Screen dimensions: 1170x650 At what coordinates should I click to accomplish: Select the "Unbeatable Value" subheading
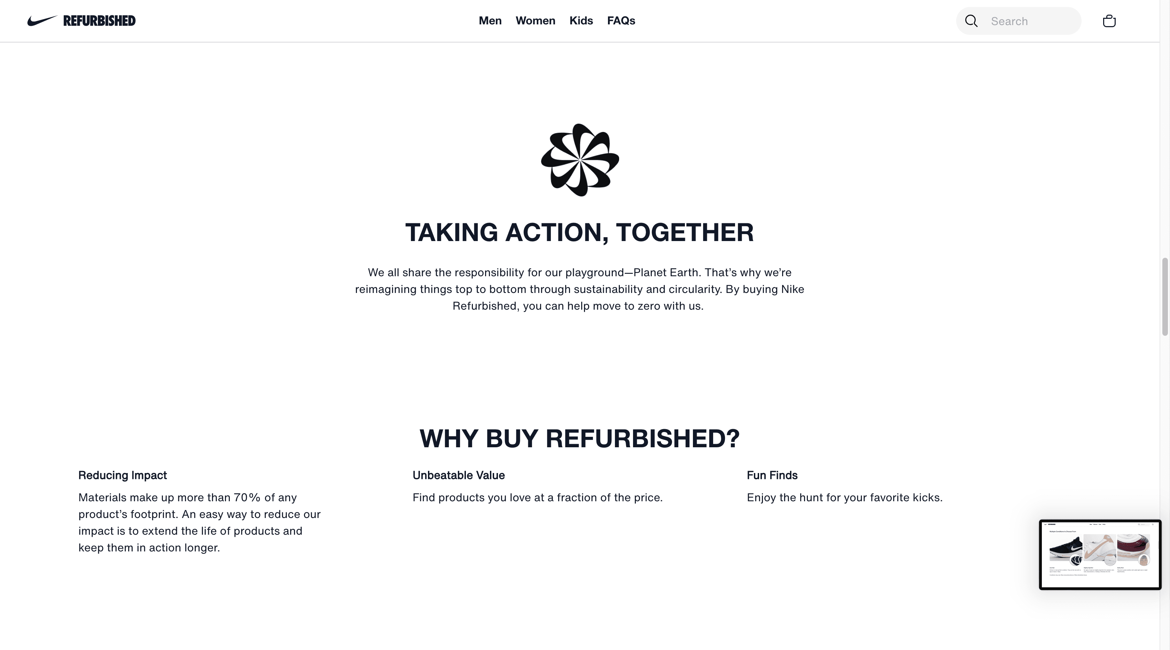point(458,475)
